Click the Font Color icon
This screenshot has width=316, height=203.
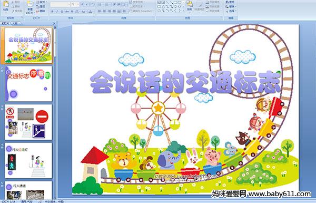tap(90, 12)
